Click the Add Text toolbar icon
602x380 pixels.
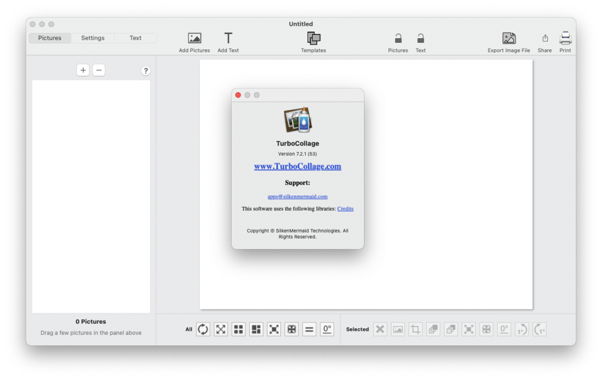tap(228, 38)
